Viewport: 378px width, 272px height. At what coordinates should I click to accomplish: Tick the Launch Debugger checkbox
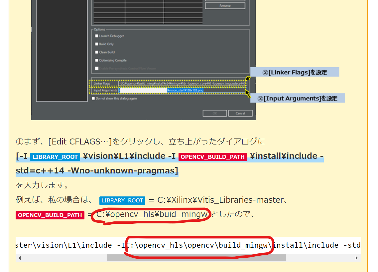97,36
